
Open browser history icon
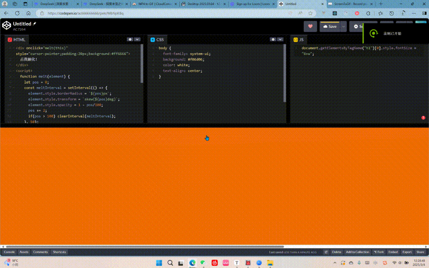click(x=391, y=13)
